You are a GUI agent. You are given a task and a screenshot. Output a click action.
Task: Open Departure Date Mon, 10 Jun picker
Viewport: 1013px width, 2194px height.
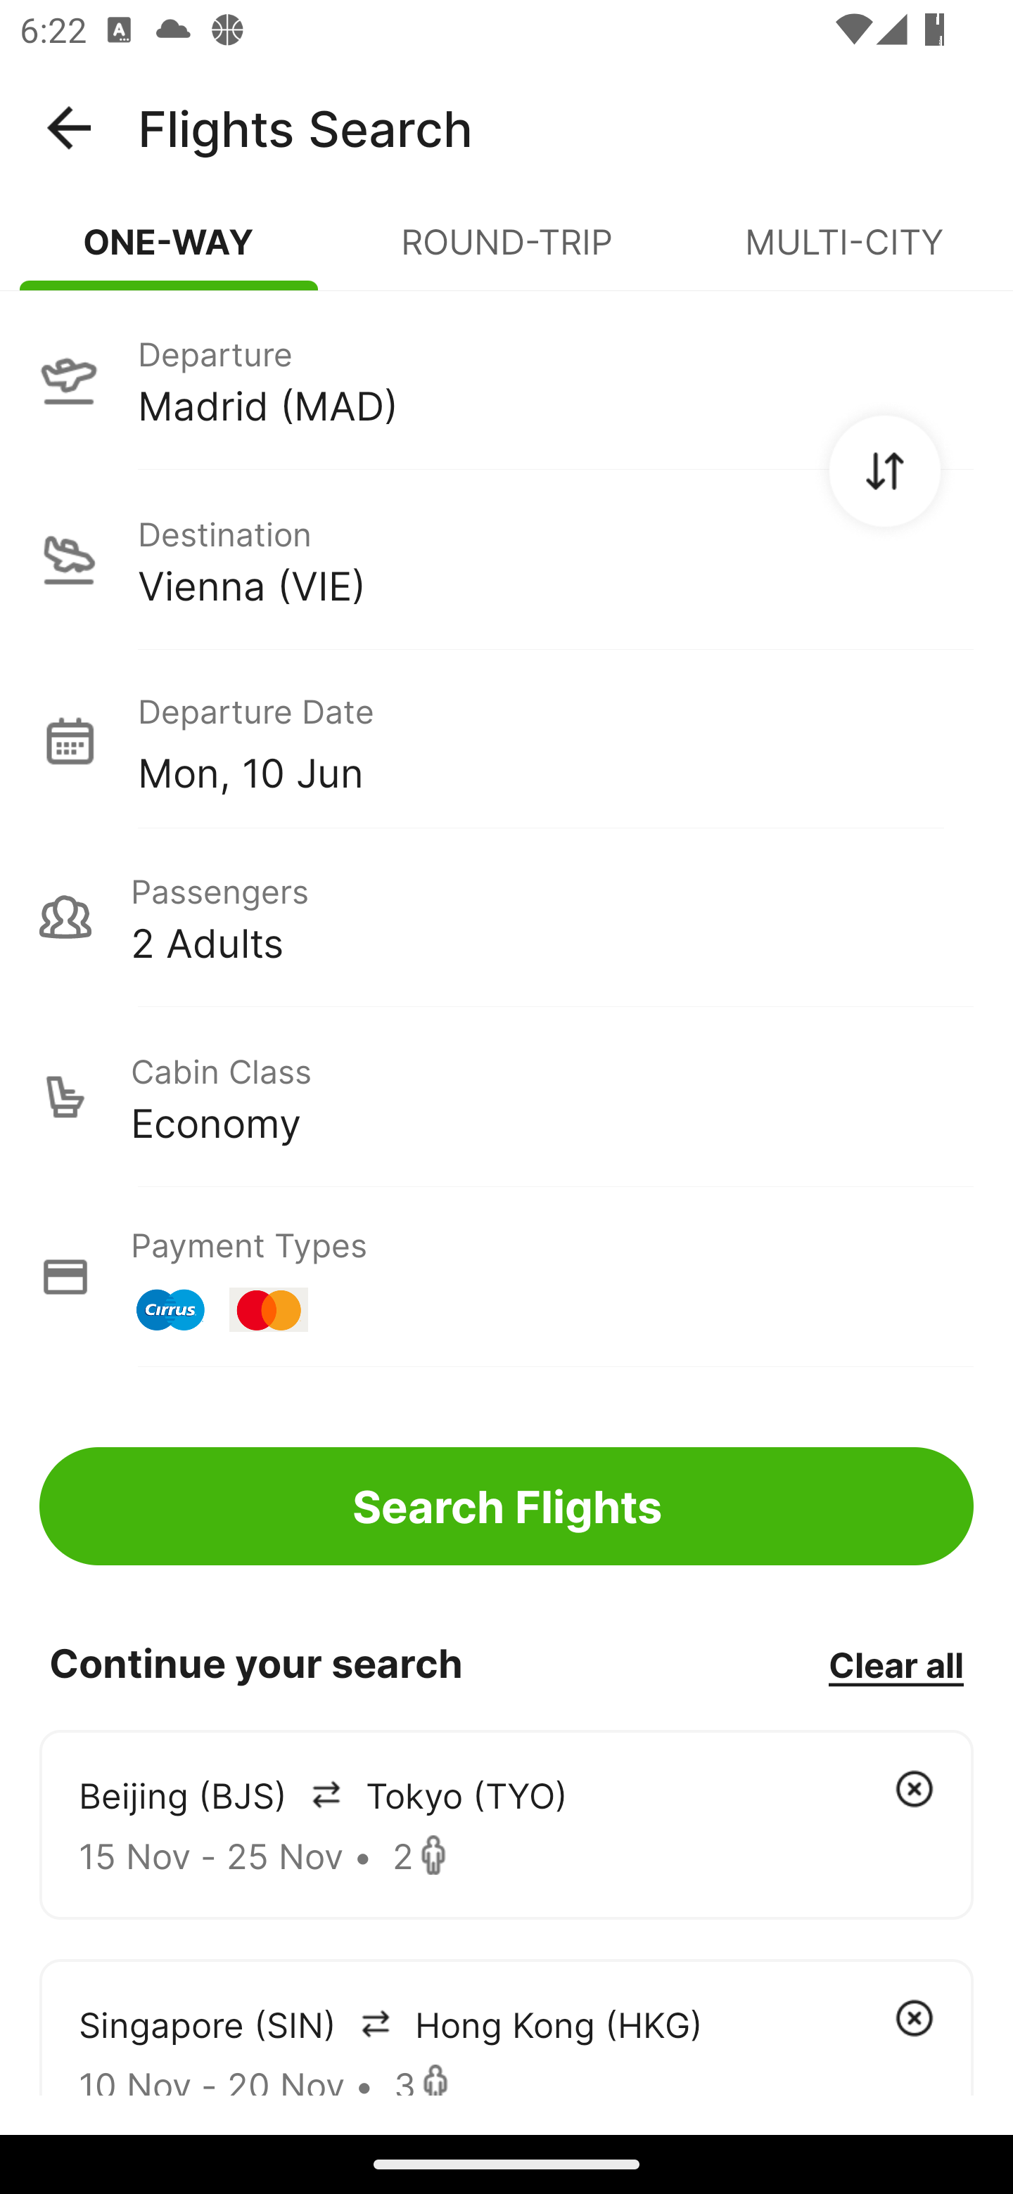(x=506, y=740)
